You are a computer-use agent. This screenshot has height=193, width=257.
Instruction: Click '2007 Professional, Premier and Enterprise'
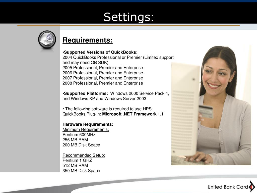point(103,78)
